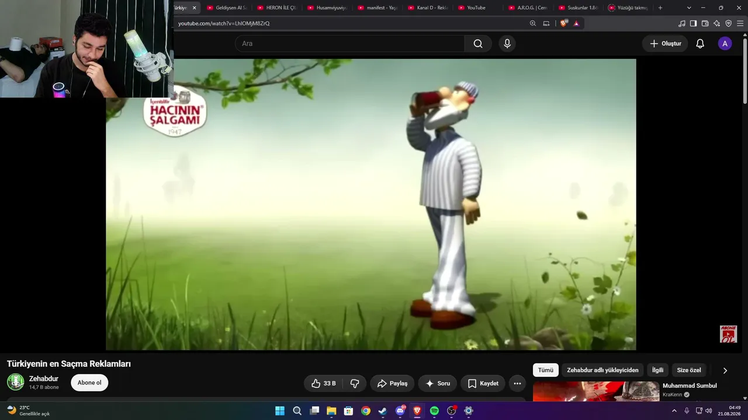Image resolution: width=748 pixels, height=420 pixels.
Task: Open a new browser tab
Action: click(x=660, y=8)
